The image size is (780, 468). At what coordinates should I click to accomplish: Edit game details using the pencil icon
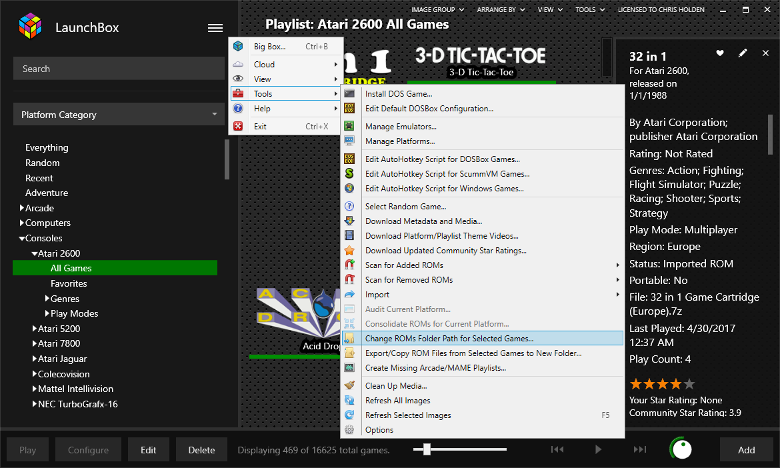pyautogui.click(x=743, y=53)
